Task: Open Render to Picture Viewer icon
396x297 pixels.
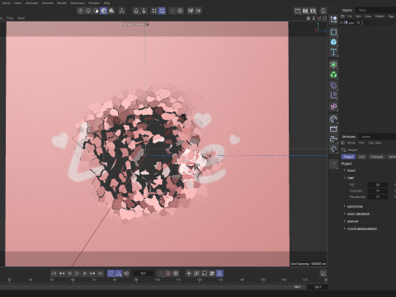Action: 305,11
